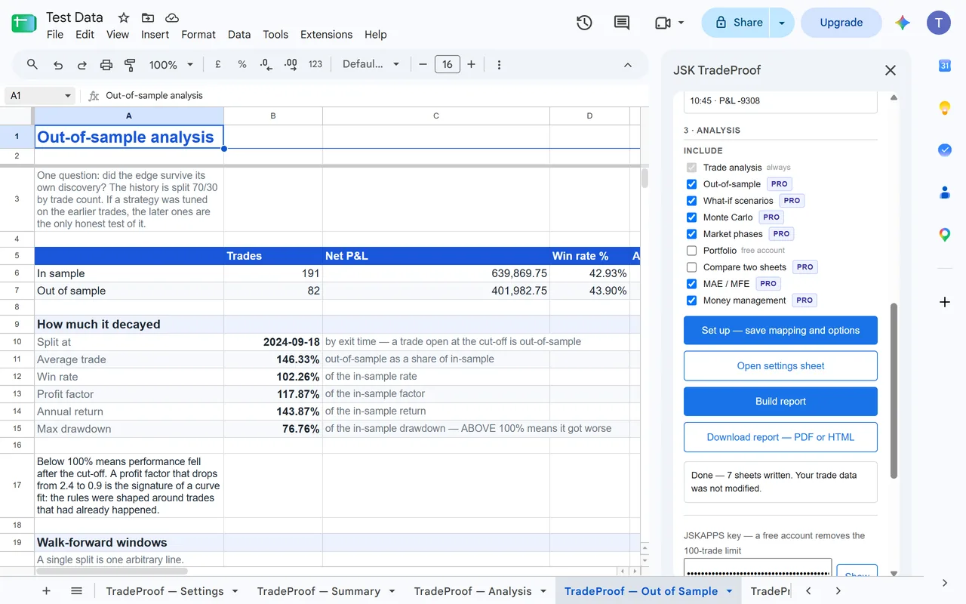
Task: Click Download report — PDF or HTML
Action: point(780,437)
